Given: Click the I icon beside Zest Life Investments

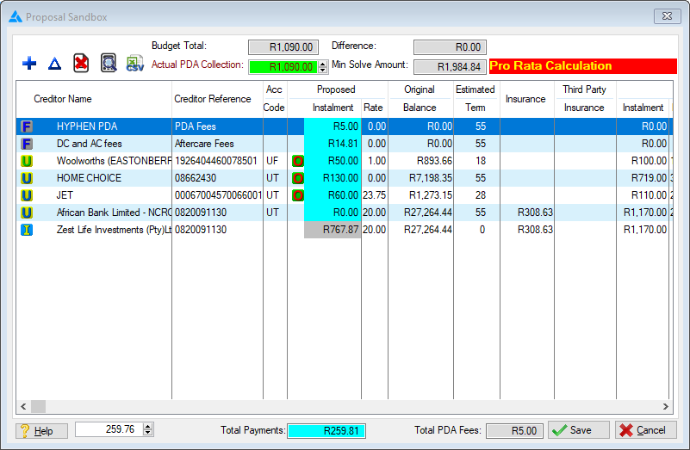Looking at the screenshot, I should coord(26,230).
